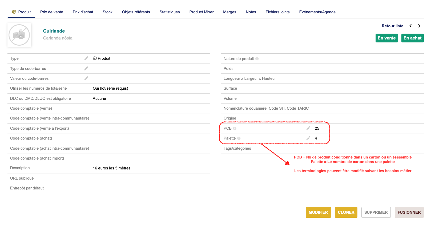Click the edit pencil beside Palette value
This screenshot has height=226, width=431.
[x=308, y=138]
